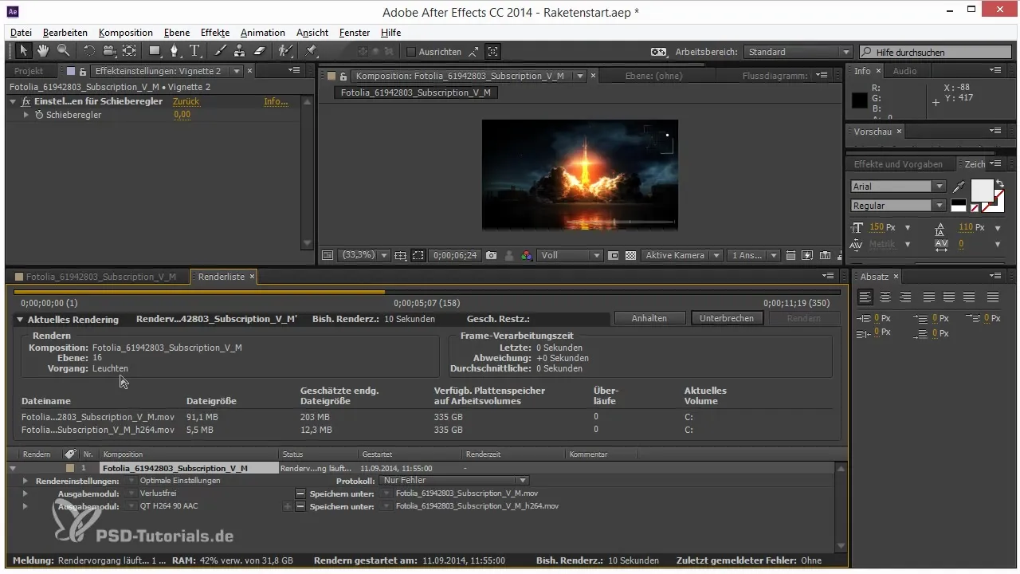Open the Voll resolution dropdown

(571, 256)
